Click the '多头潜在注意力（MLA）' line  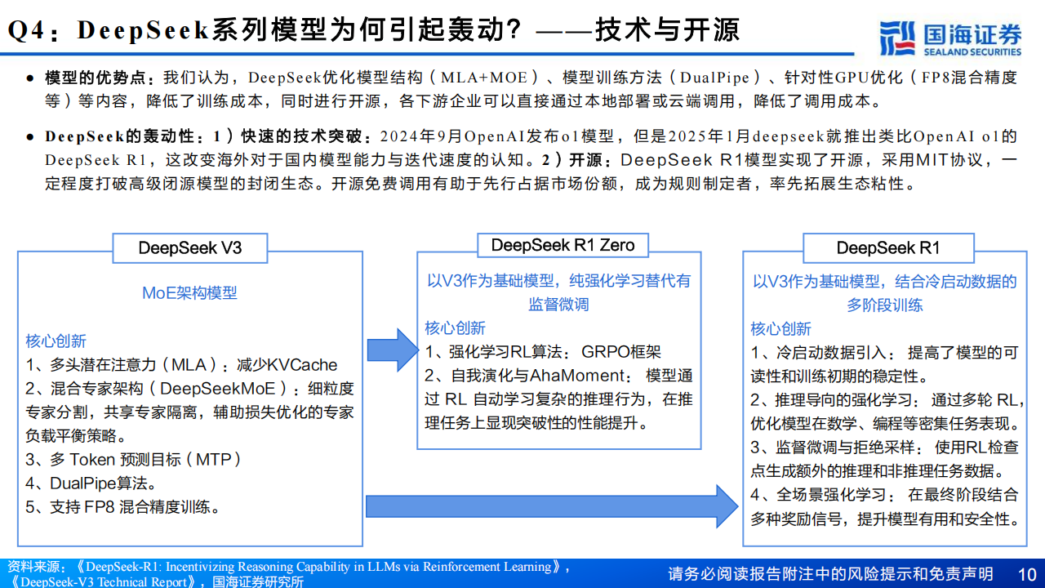pyautogui.click(x=181, y=365)
